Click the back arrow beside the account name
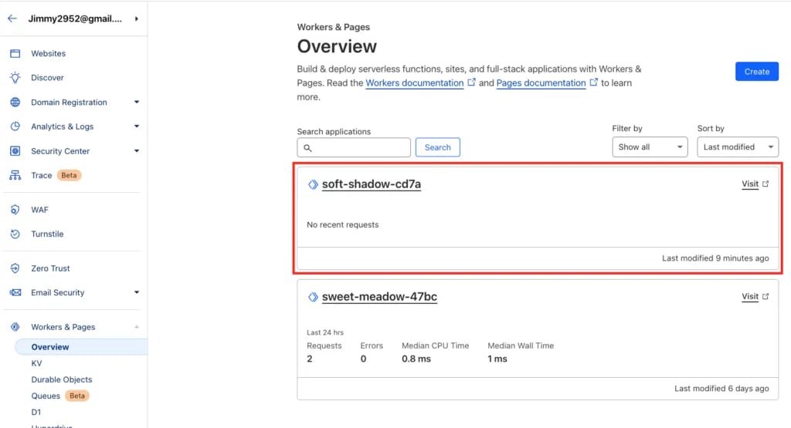Image resolution: width=791 pixels, height=428 pixels. 12,19
